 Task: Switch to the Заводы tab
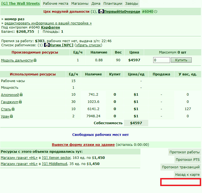[132, 3]
